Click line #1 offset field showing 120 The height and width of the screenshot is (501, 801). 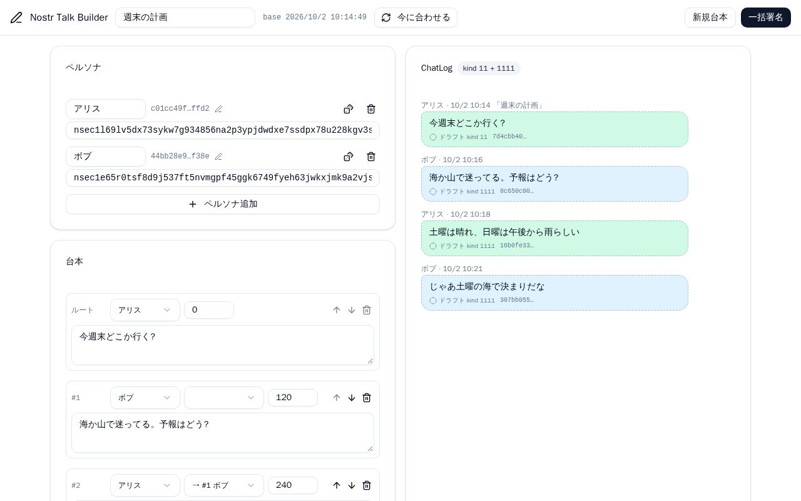click(x=293, y=398)
